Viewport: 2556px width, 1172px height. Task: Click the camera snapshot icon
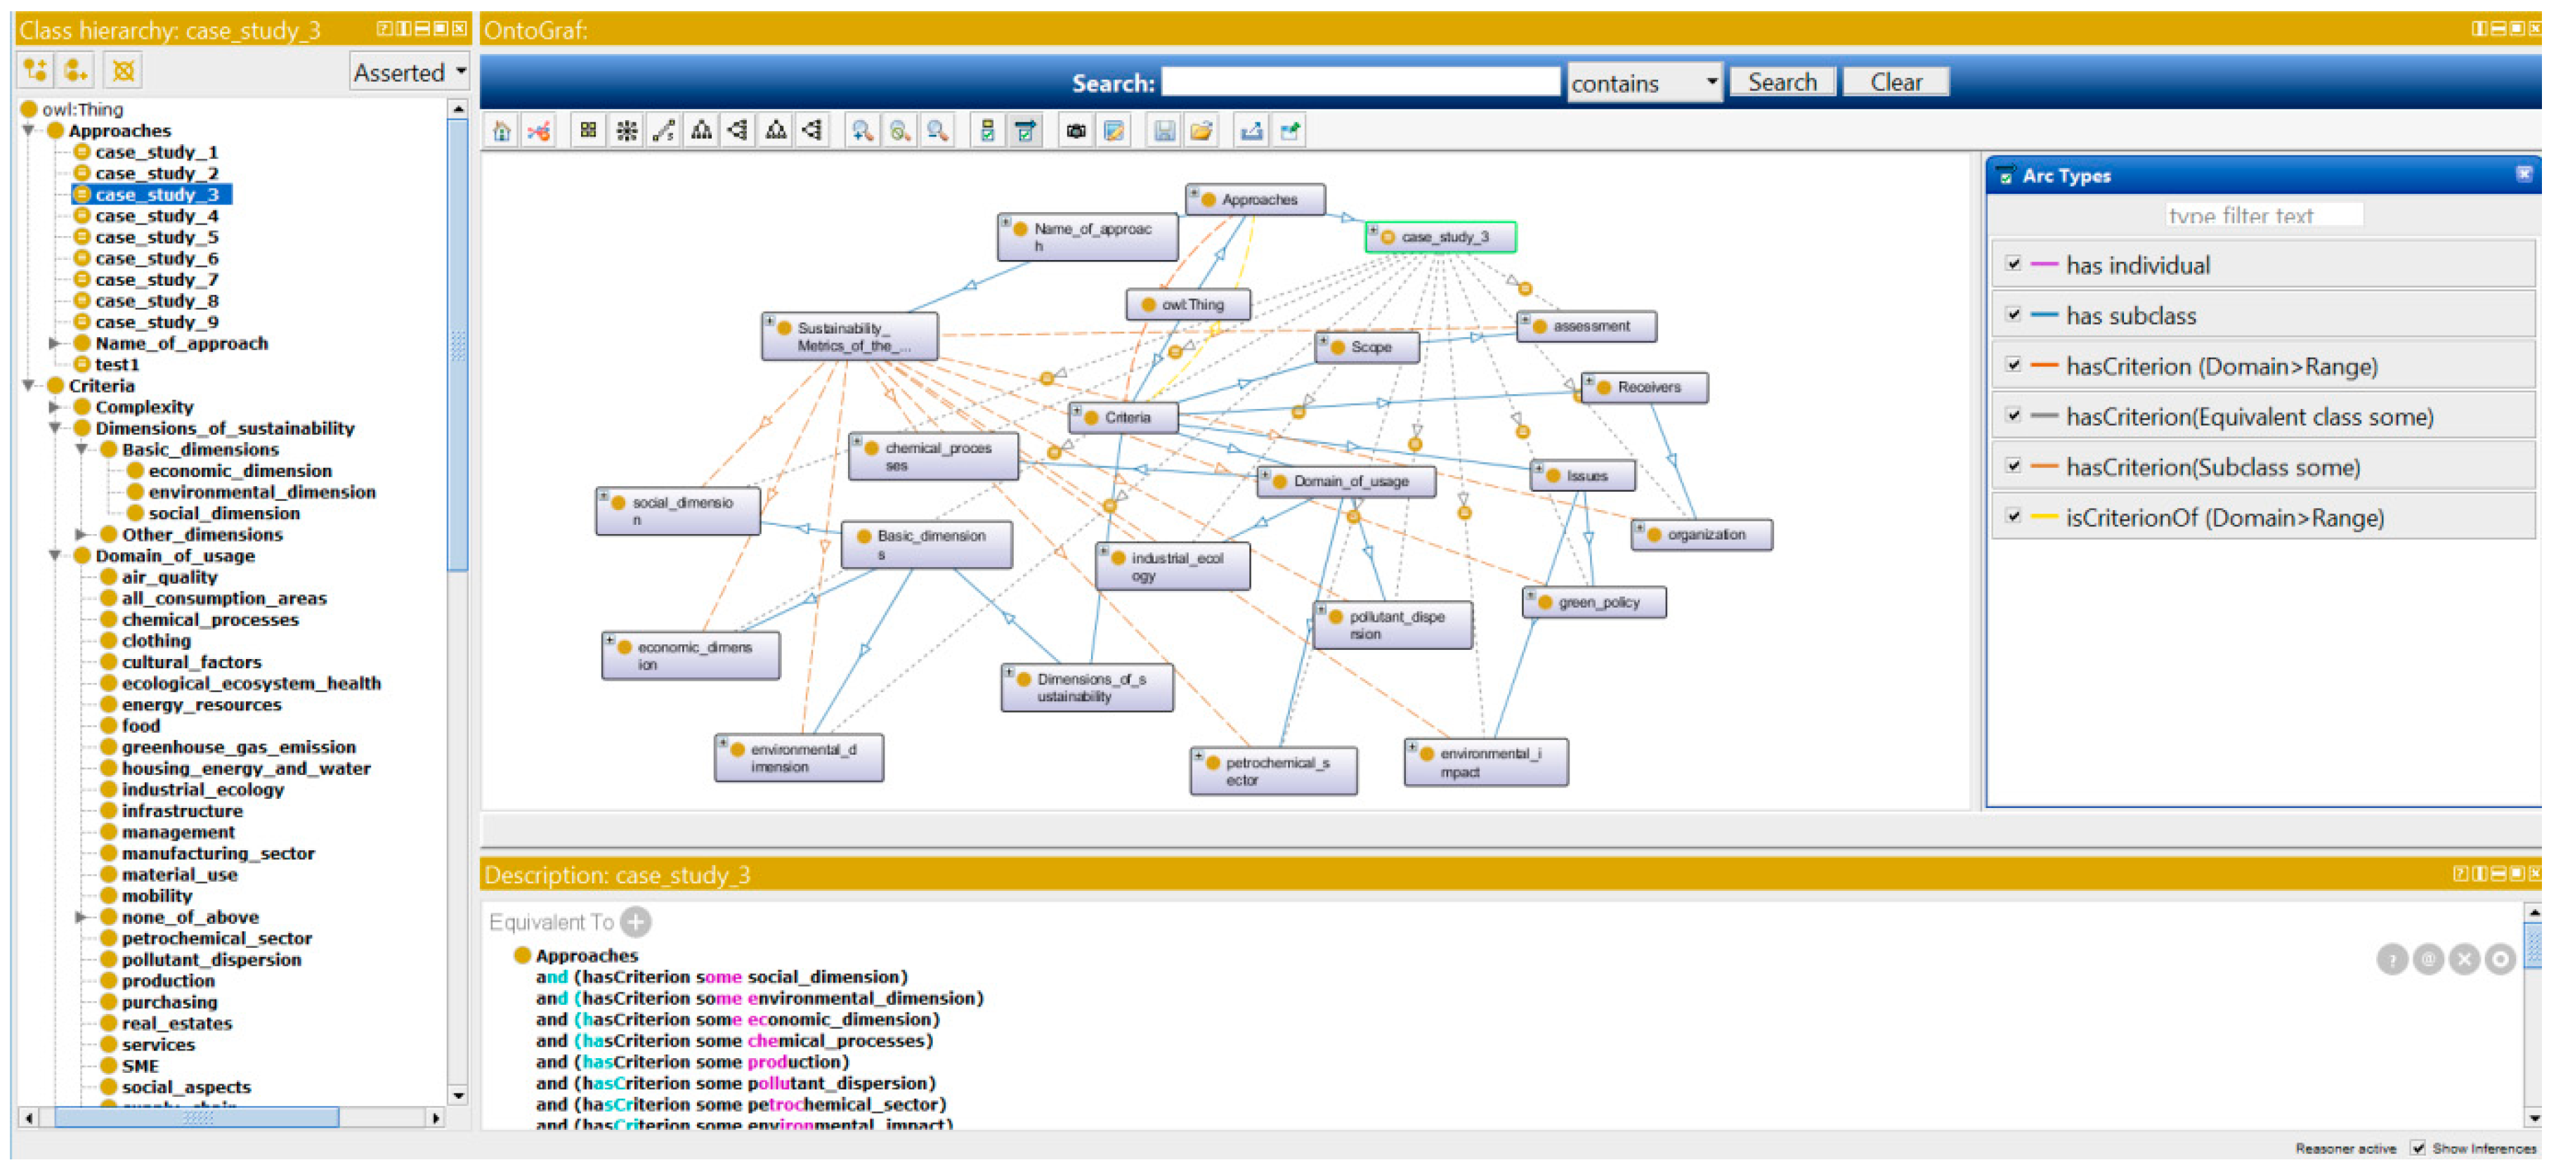pos(1076,131)
